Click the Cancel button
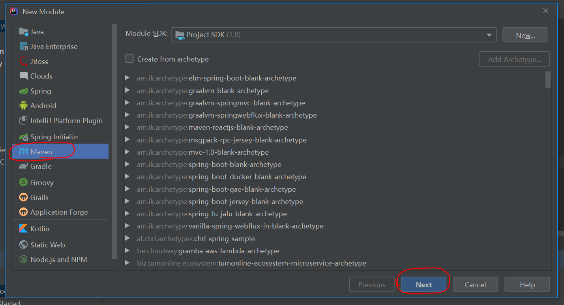 475,284
